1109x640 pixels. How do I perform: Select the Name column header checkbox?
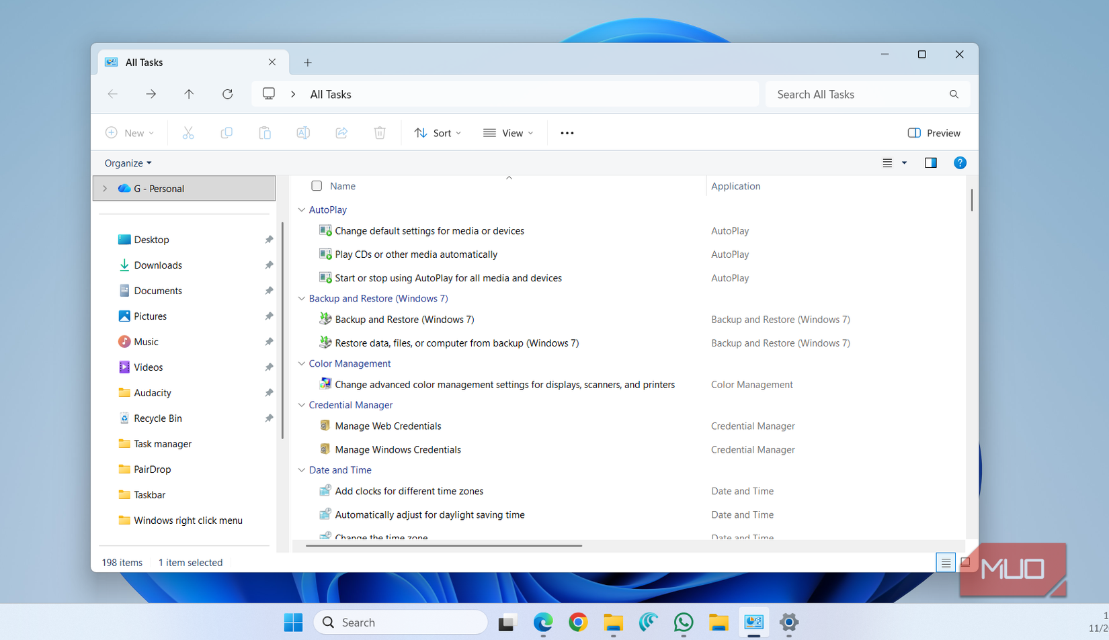[x=316, y=185]
